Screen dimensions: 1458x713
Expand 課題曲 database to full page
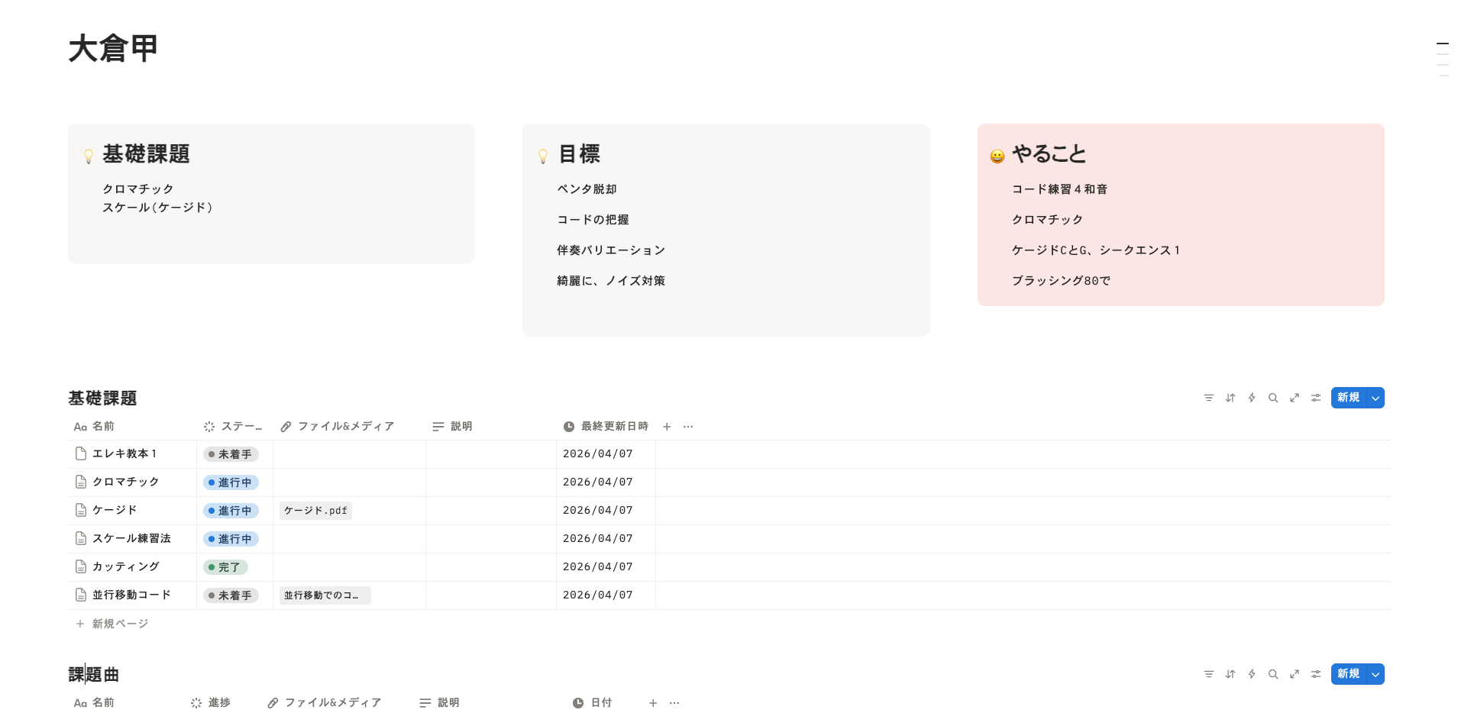[1295, 674]
